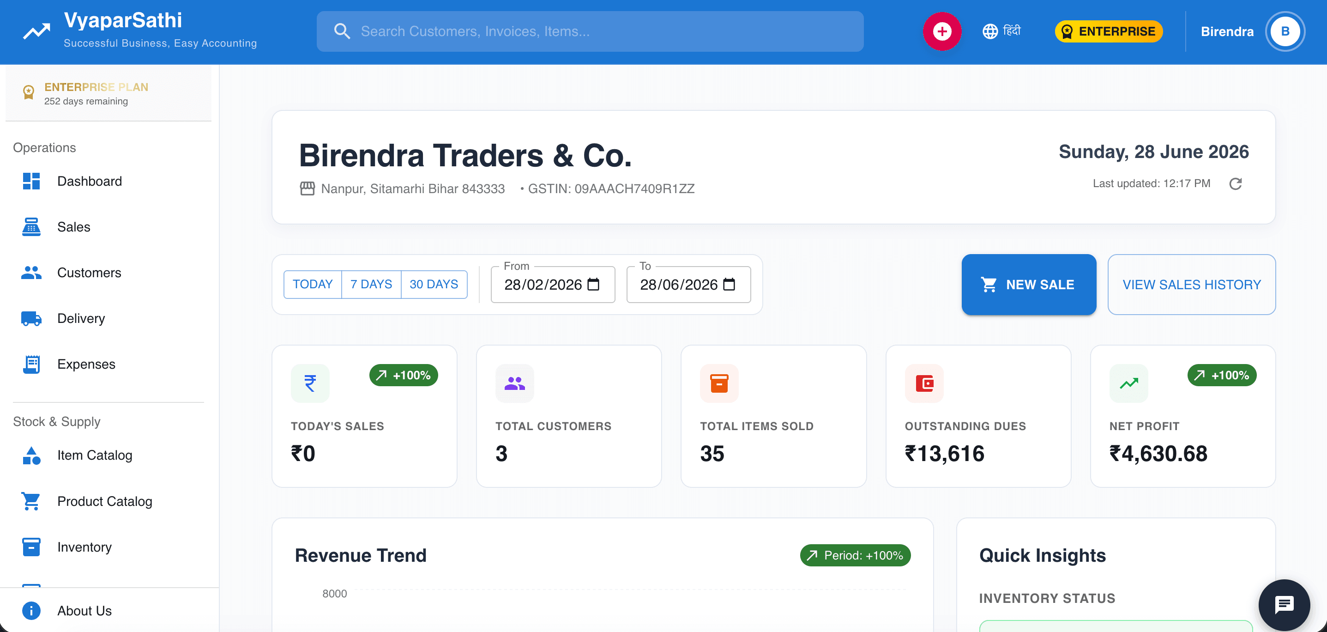The height and width of the screenshot is (632, 1327).
Task: Click the search magnifier icon
Action: 342,31
